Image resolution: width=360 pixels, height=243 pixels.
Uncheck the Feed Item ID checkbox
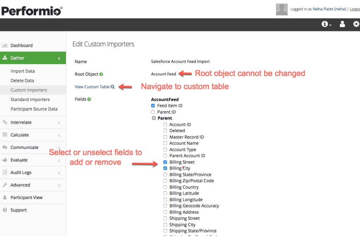point(153,105)
